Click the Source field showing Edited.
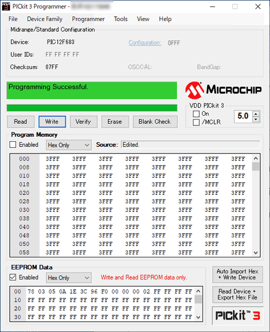 click(191, 144)
